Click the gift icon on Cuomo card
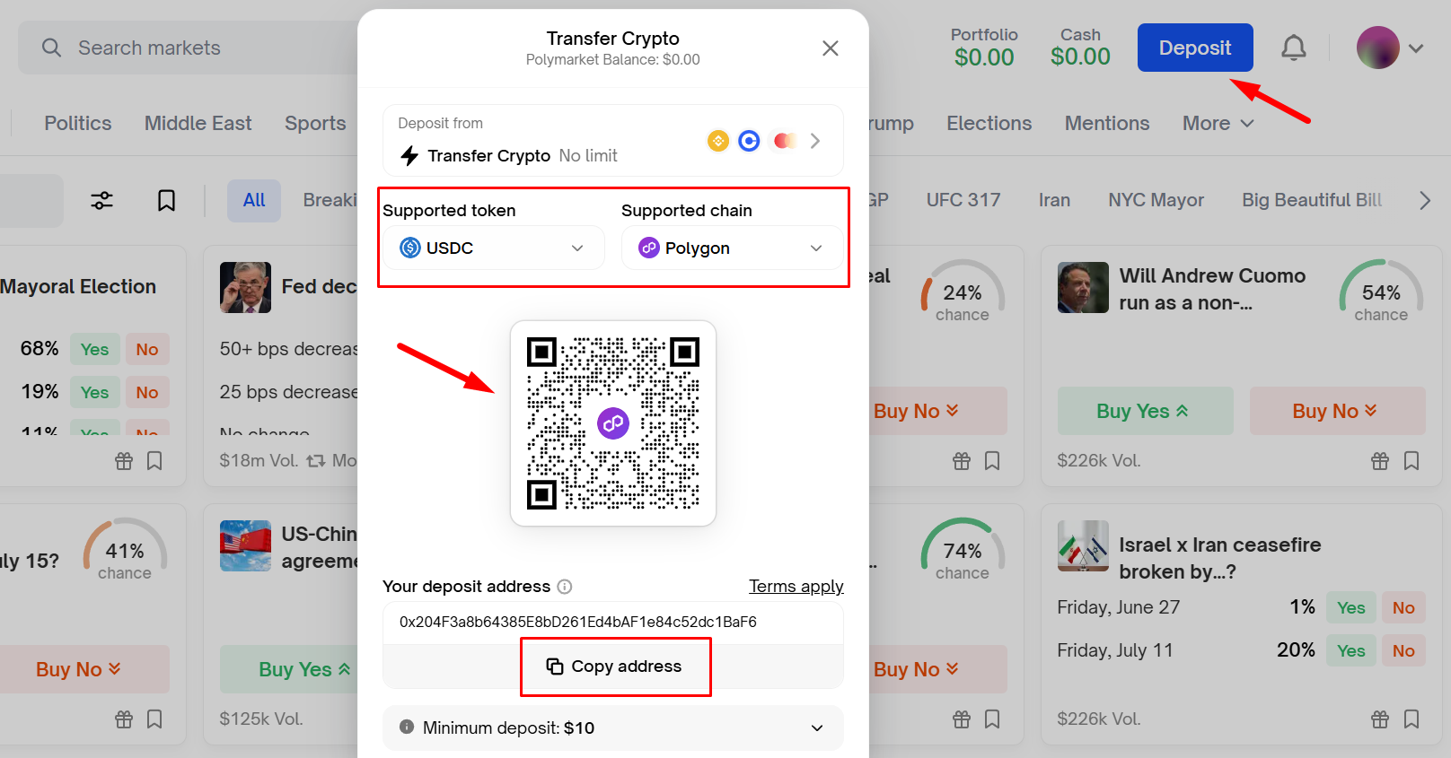The width and height of the screenshot is (1451, 758). (1380, 461)
